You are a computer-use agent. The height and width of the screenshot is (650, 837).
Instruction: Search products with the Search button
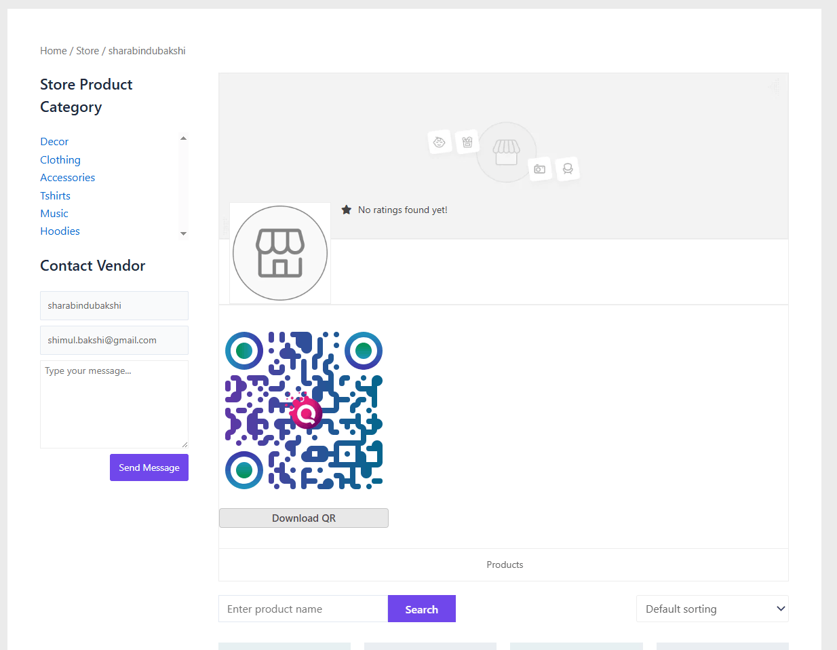(x=421, y=609)
